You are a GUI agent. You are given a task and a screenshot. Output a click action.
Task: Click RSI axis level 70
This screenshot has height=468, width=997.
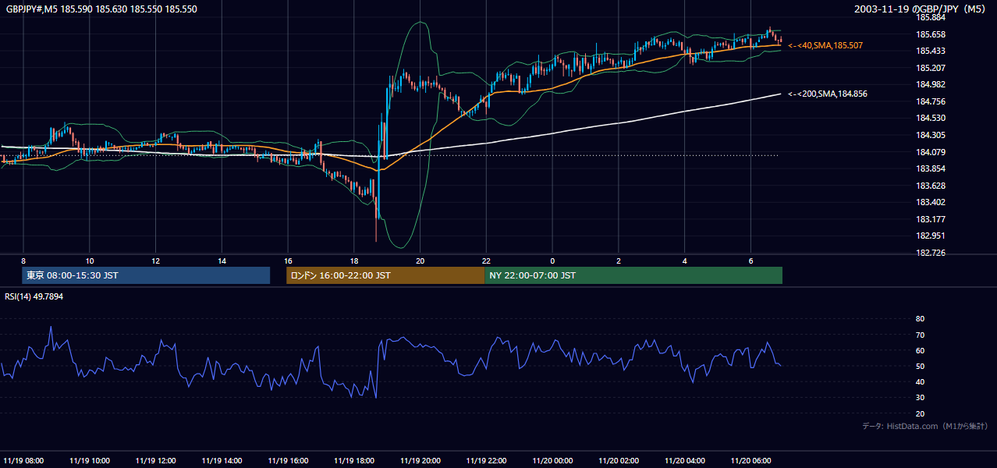coord(920,335)
